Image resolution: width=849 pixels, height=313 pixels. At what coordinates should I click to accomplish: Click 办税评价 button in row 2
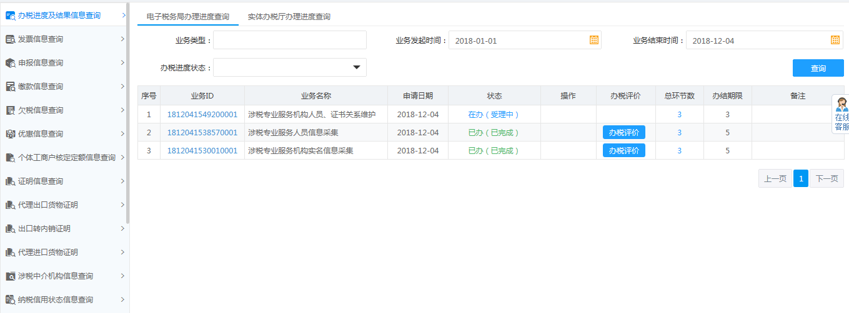[623, 133]
